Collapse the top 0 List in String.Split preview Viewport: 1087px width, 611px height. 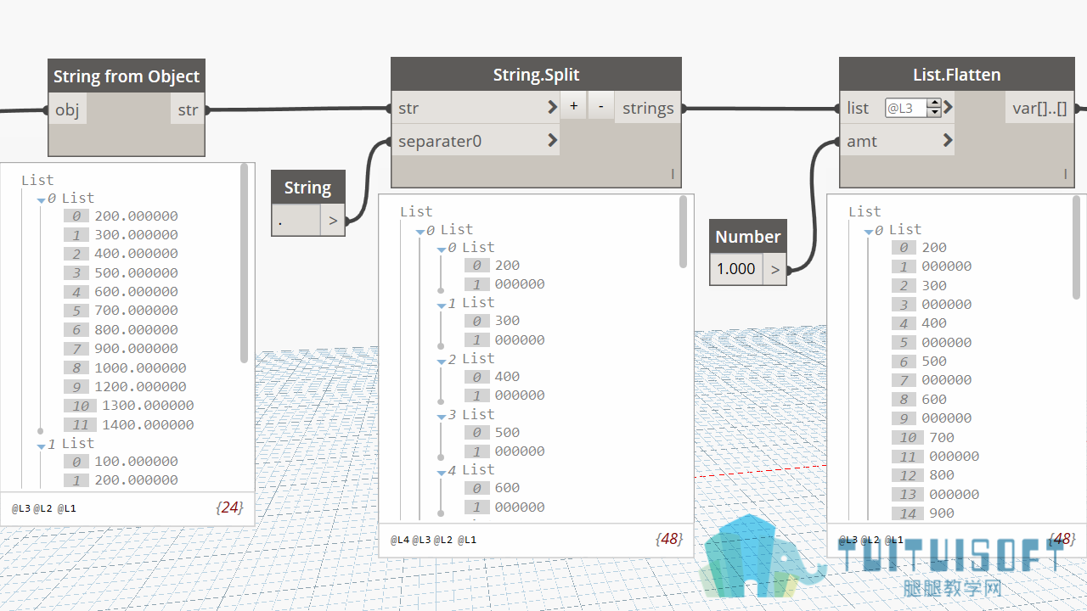click(x=420, y=232)
